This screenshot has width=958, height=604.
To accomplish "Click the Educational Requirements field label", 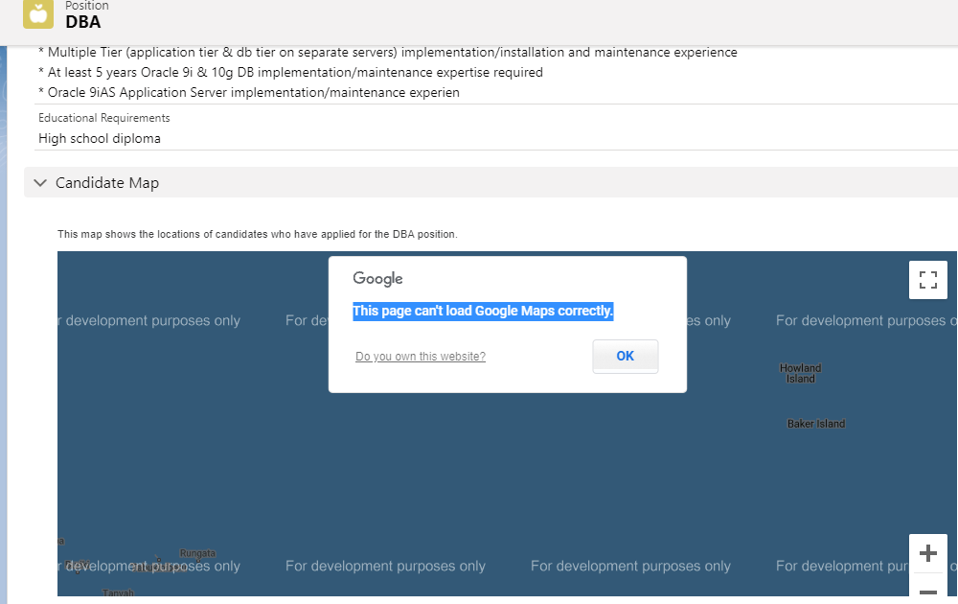I will 104,118.
